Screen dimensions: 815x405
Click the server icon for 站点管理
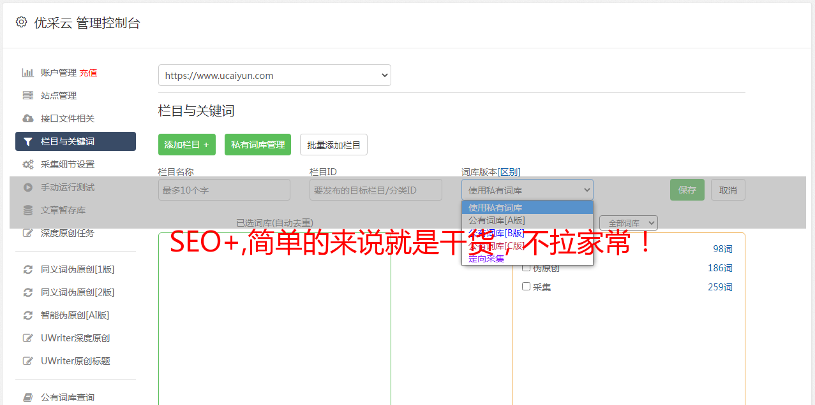[x=28, y=96]
